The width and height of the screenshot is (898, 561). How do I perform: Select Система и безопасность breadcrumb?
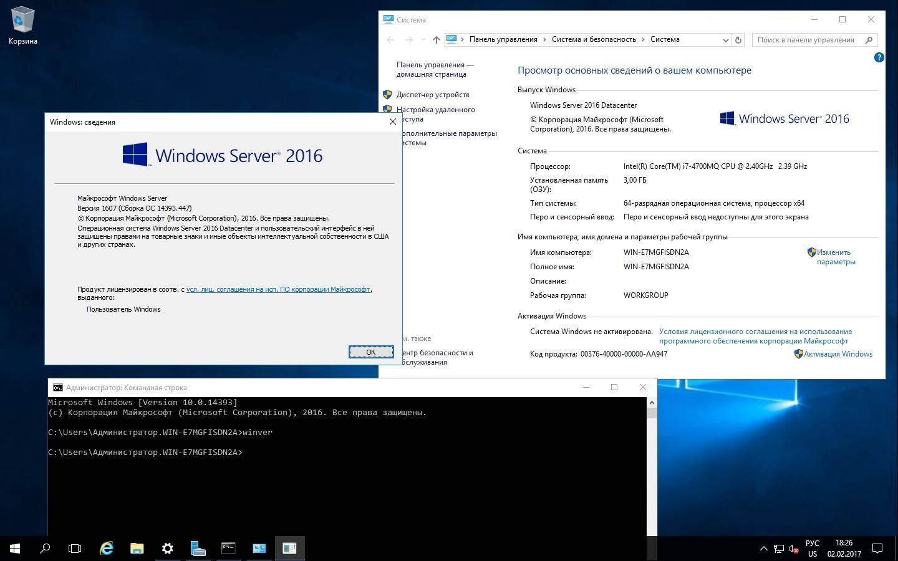click(x=594, y=39)
